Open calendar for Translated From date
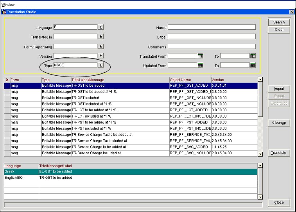 (x=200, y=56)
